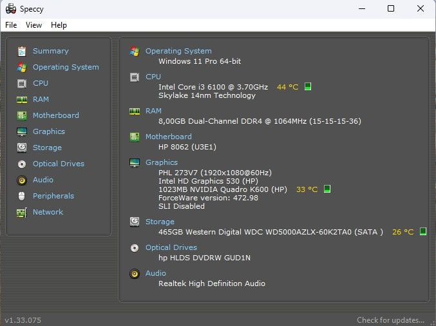Screen dimensions: 436x326
Task: Open the View menu
Action: coord(33,25)
